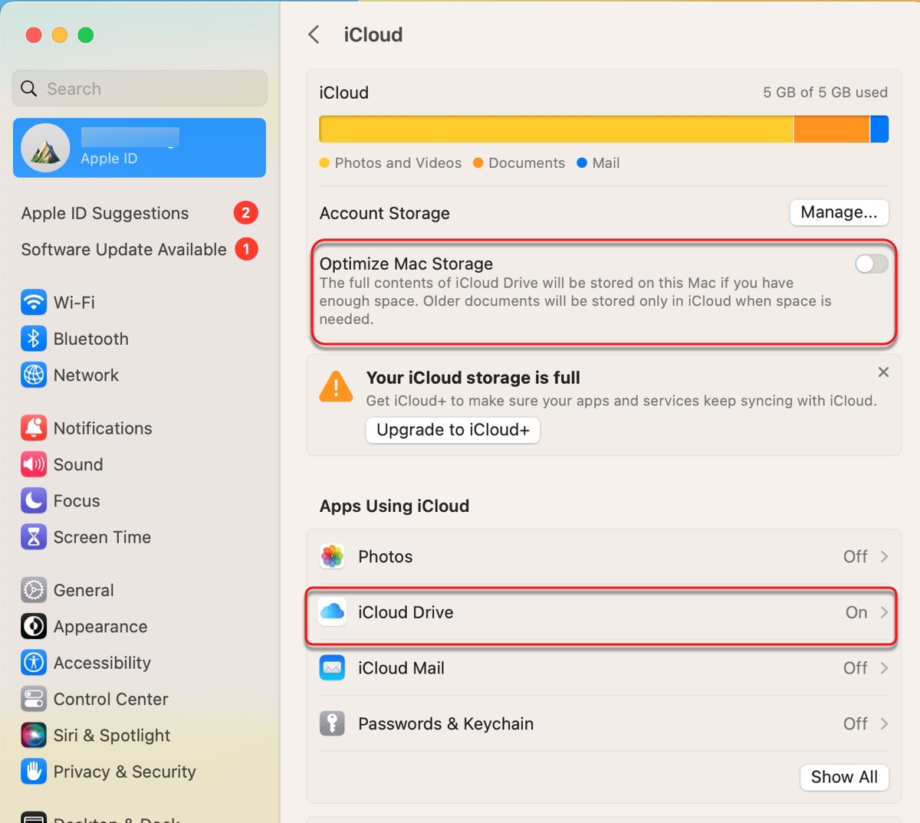
Task: Click the Mail legend label
Action: (x=606, y=163)
